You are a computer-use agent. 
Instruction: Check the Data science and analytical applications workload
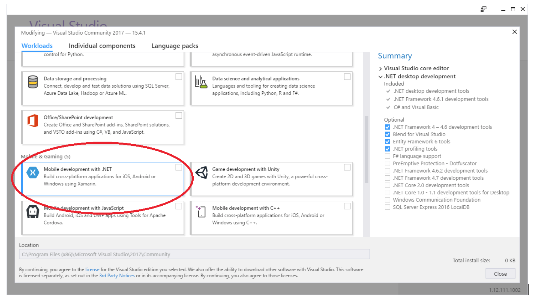click(347, 77)
